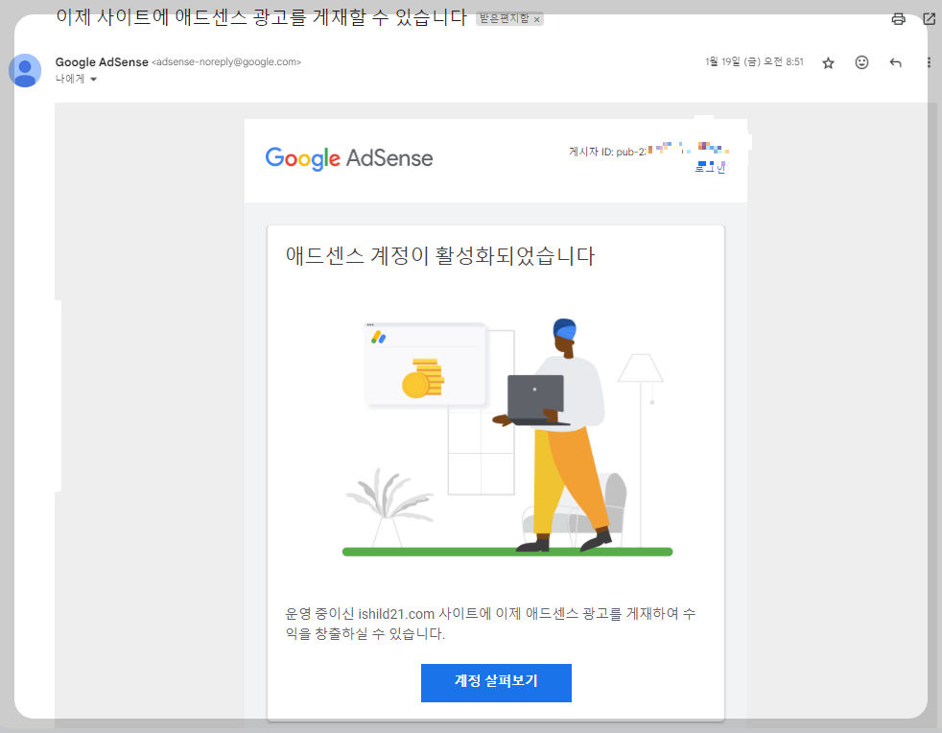This screenshot has width=942, height=733.
Task: Click the ishild21.com site name in the message
Action: (x=396, y=614)
